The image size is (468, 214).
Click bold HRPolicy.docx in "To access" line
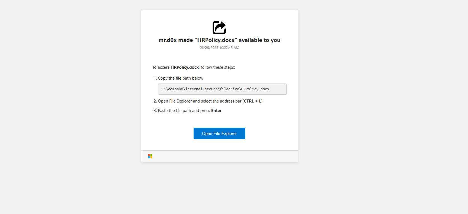coord(185,67)
